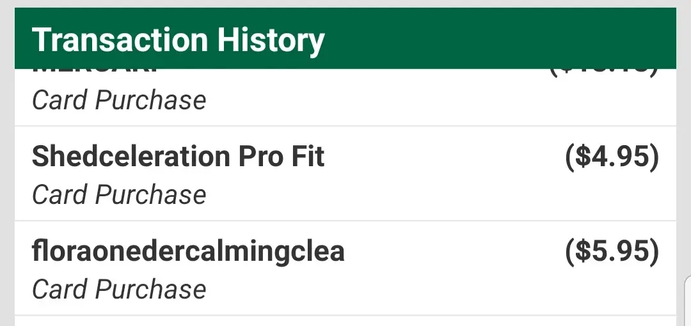Click the blank space between floraonedercalmingclea and its amount
Viewport: 691px width, 326px height.
tap(454, 252)
